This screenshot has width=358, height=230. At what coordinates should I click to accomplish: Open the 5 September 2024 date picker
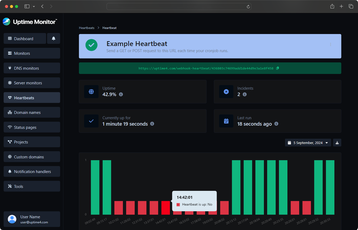point(308,142)
